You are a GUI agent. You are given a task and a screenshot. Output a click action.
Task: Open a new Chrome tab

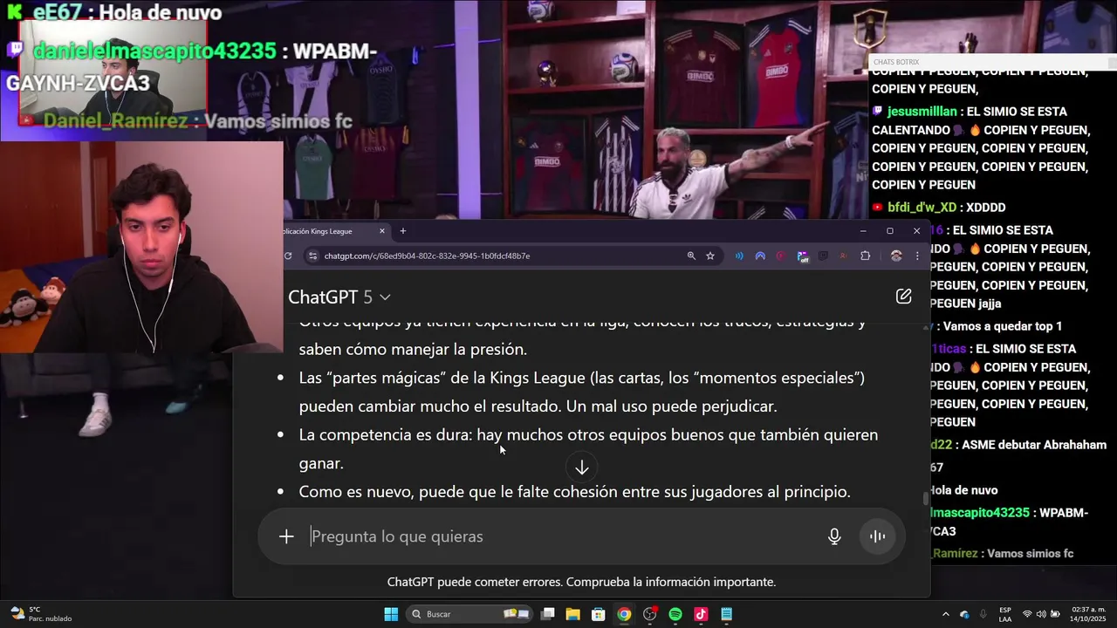click(x=402, y=231)
